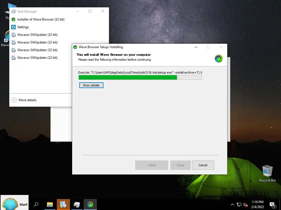Maximize the Task Manager window
This screenshot has height=210, width=281.
pos(90,11)
